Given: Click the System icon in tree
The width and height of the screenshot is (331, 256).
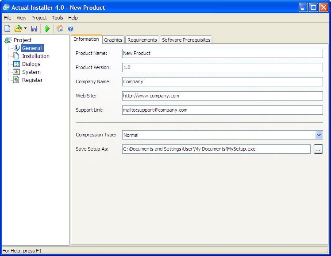Looking at the screenshot, I should click(16, 72).
